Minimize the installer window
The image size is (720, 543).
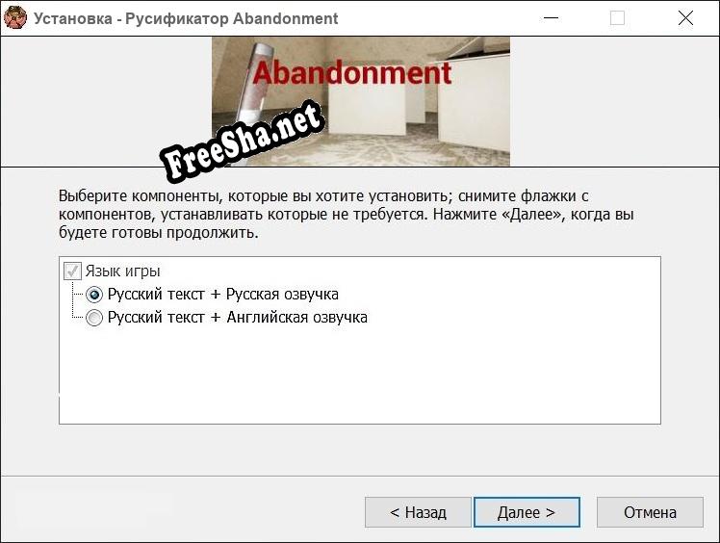[550, 18]
